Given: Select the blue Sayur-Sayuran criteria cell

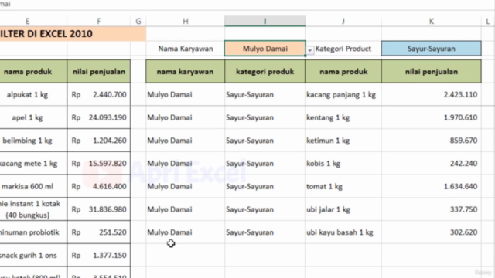Looking at the screenshot, I should [432, 49].
